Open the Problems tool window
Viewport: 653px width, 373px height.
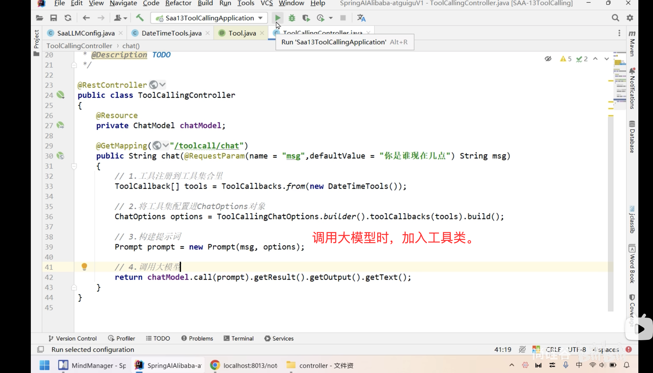click(x=197, y=338)
